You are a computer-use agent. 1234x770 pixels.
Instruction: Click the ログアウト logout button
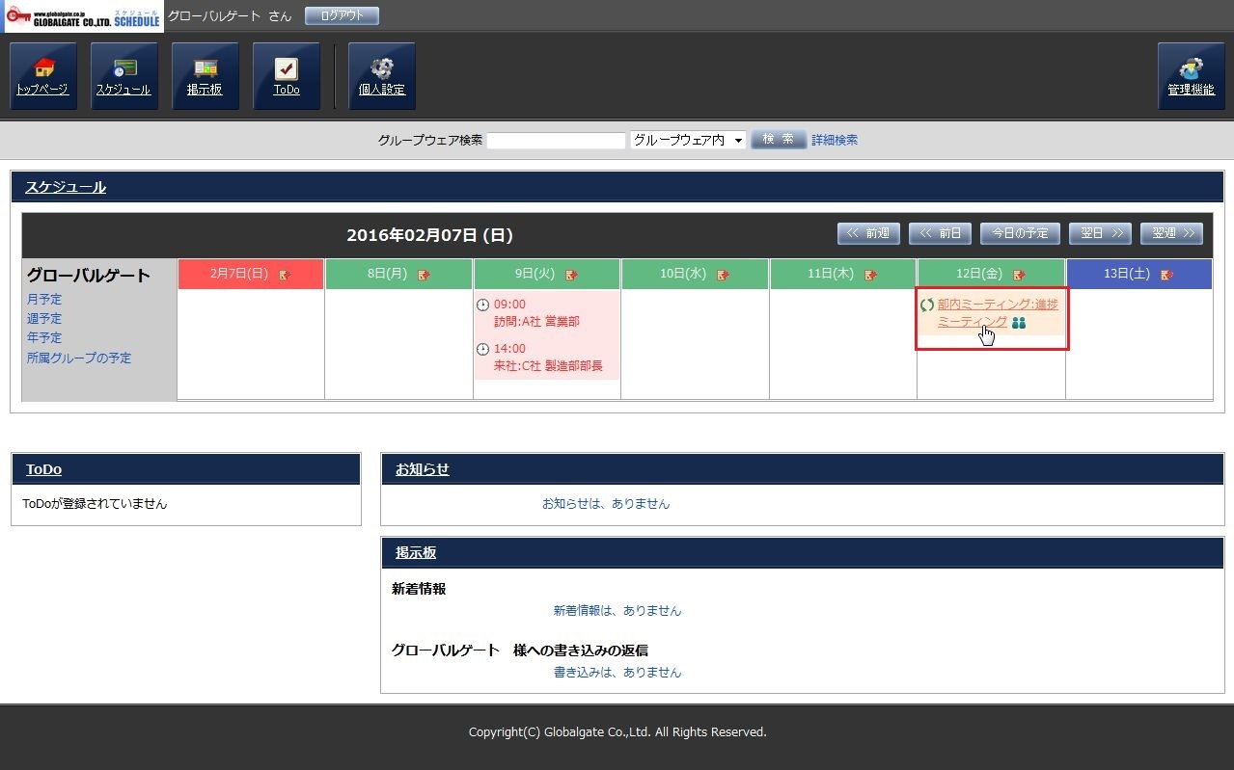pyautogui.click(x=342, y=15)
